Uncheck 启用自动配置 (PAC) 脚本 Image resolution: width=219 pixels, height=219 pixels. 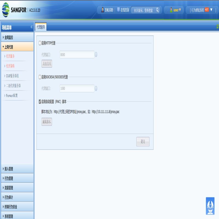coord(40,102)
